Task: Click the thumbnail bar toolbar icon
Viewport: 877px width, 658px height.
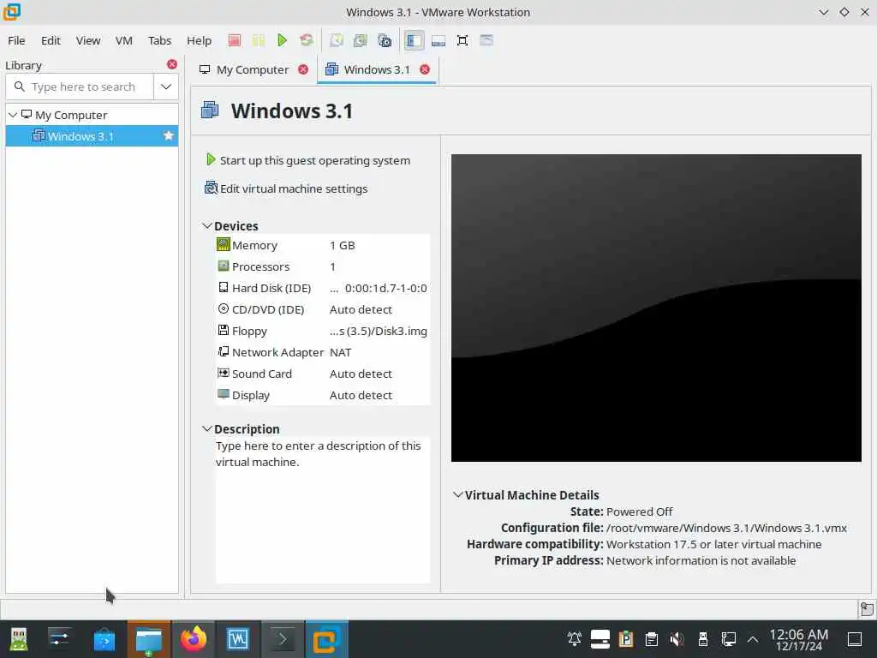Action: [438, 40]
